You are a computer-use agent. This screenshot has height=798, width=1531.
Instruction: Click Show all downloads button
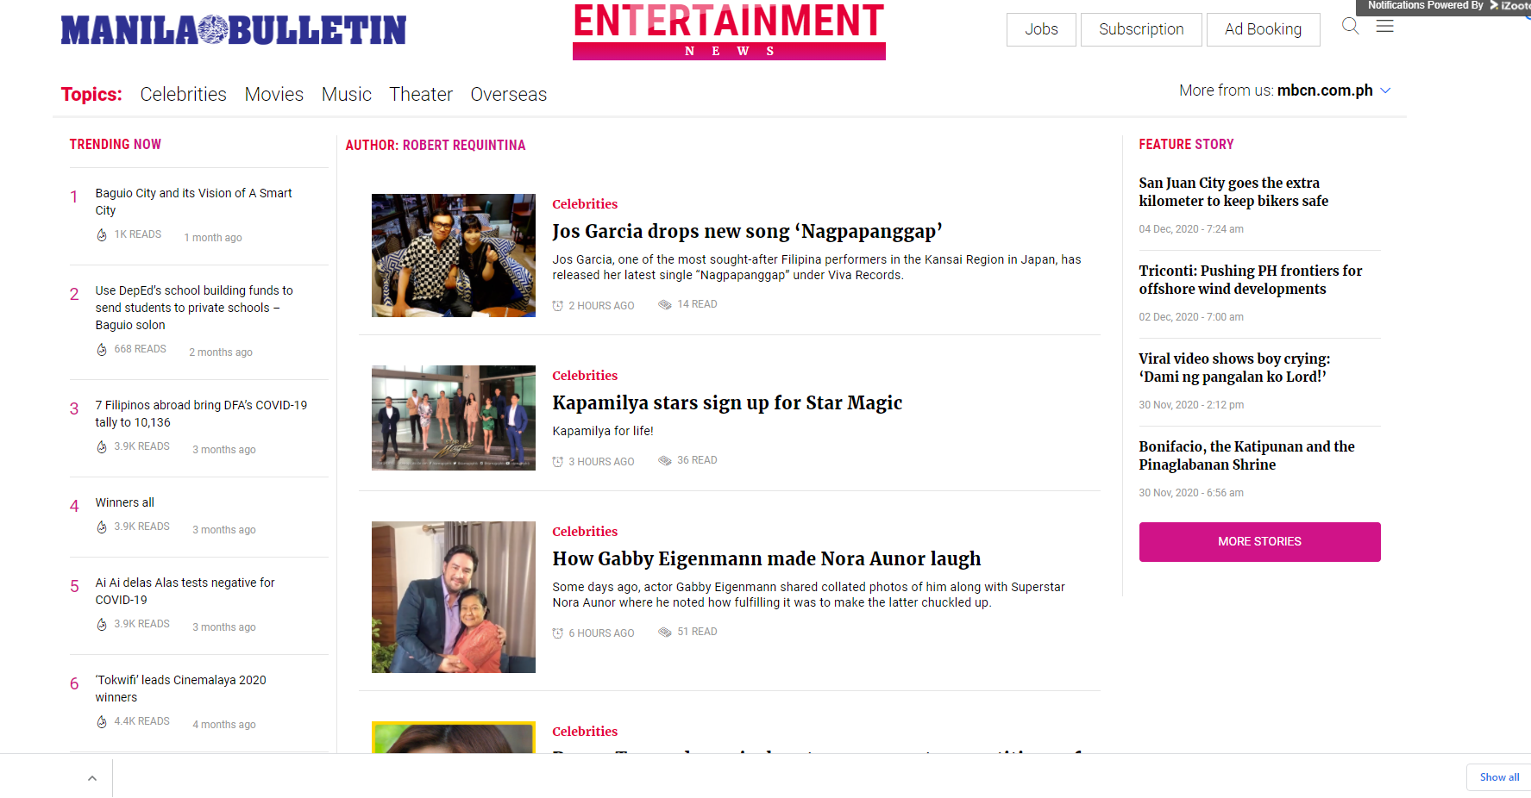point(1499,777)
